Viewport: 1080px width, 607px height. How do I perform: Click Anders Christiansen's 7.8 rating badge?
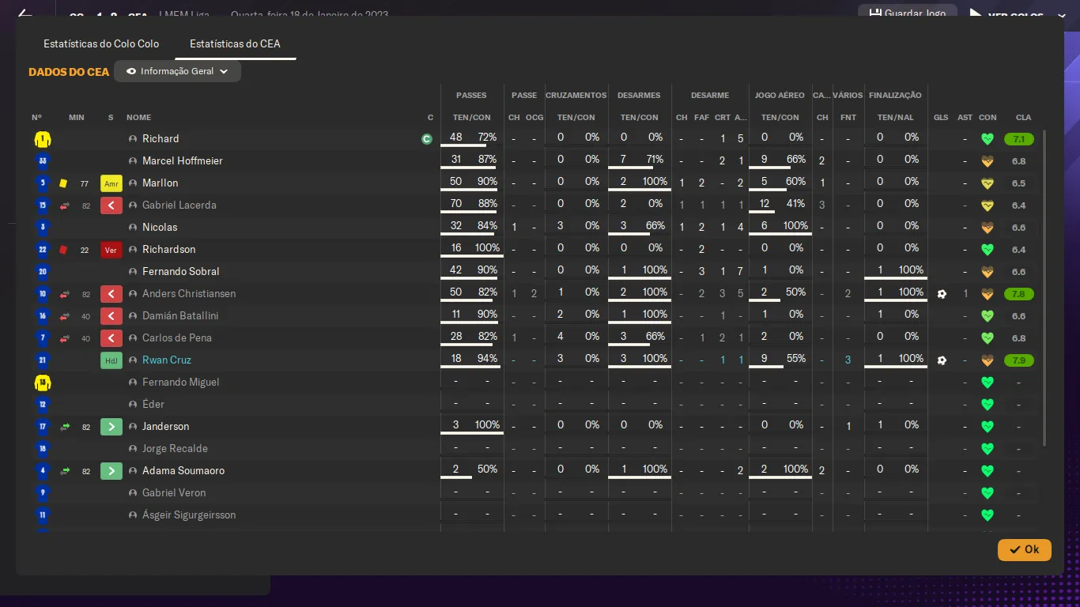tap(1019, 294)
